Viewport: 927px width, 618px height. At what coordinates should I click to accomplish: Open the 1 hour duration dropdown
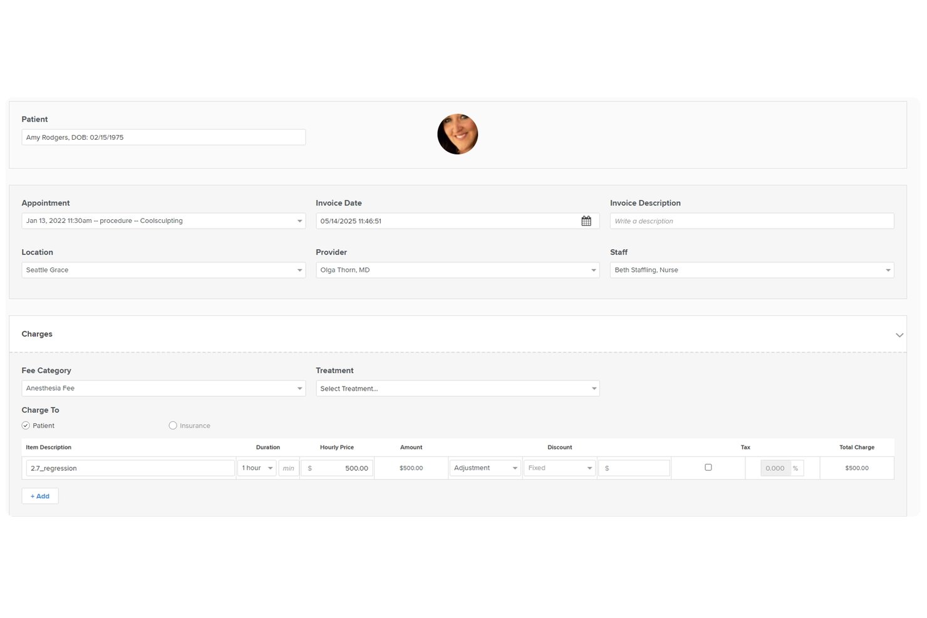[x=257, y=468]
